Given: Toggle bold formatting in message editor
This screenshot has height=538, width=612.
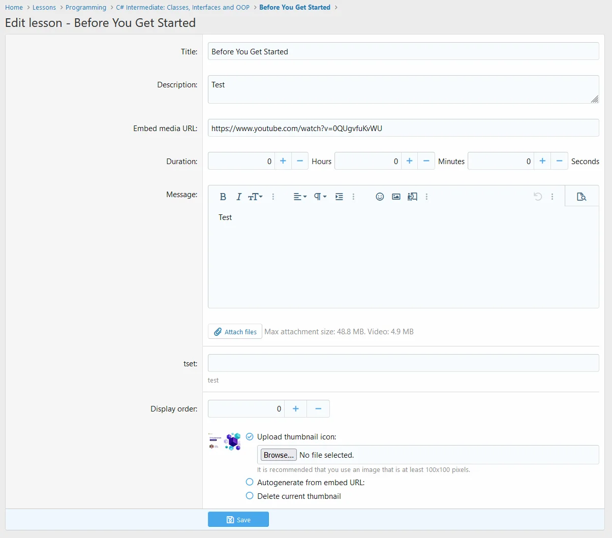Looking at the screenshot, I should [x=223, y=197].
